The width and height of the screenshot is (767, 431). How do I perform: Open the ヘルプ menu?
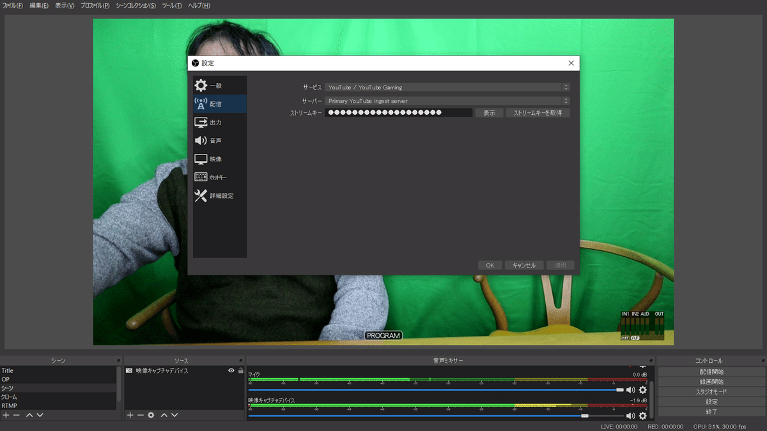click(x=199, y=6)
